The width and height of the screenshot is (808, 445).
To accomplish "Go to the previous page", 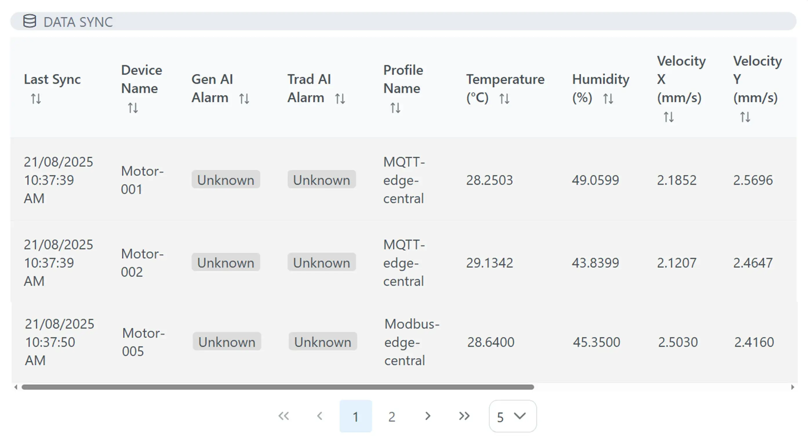I will 320,416.
